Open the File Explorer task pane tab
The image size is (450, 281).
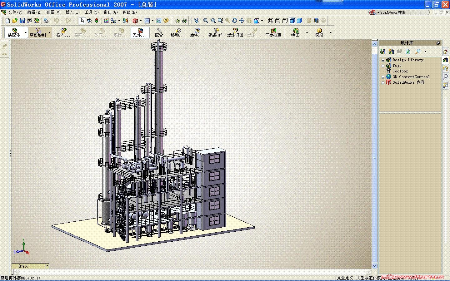446,68
